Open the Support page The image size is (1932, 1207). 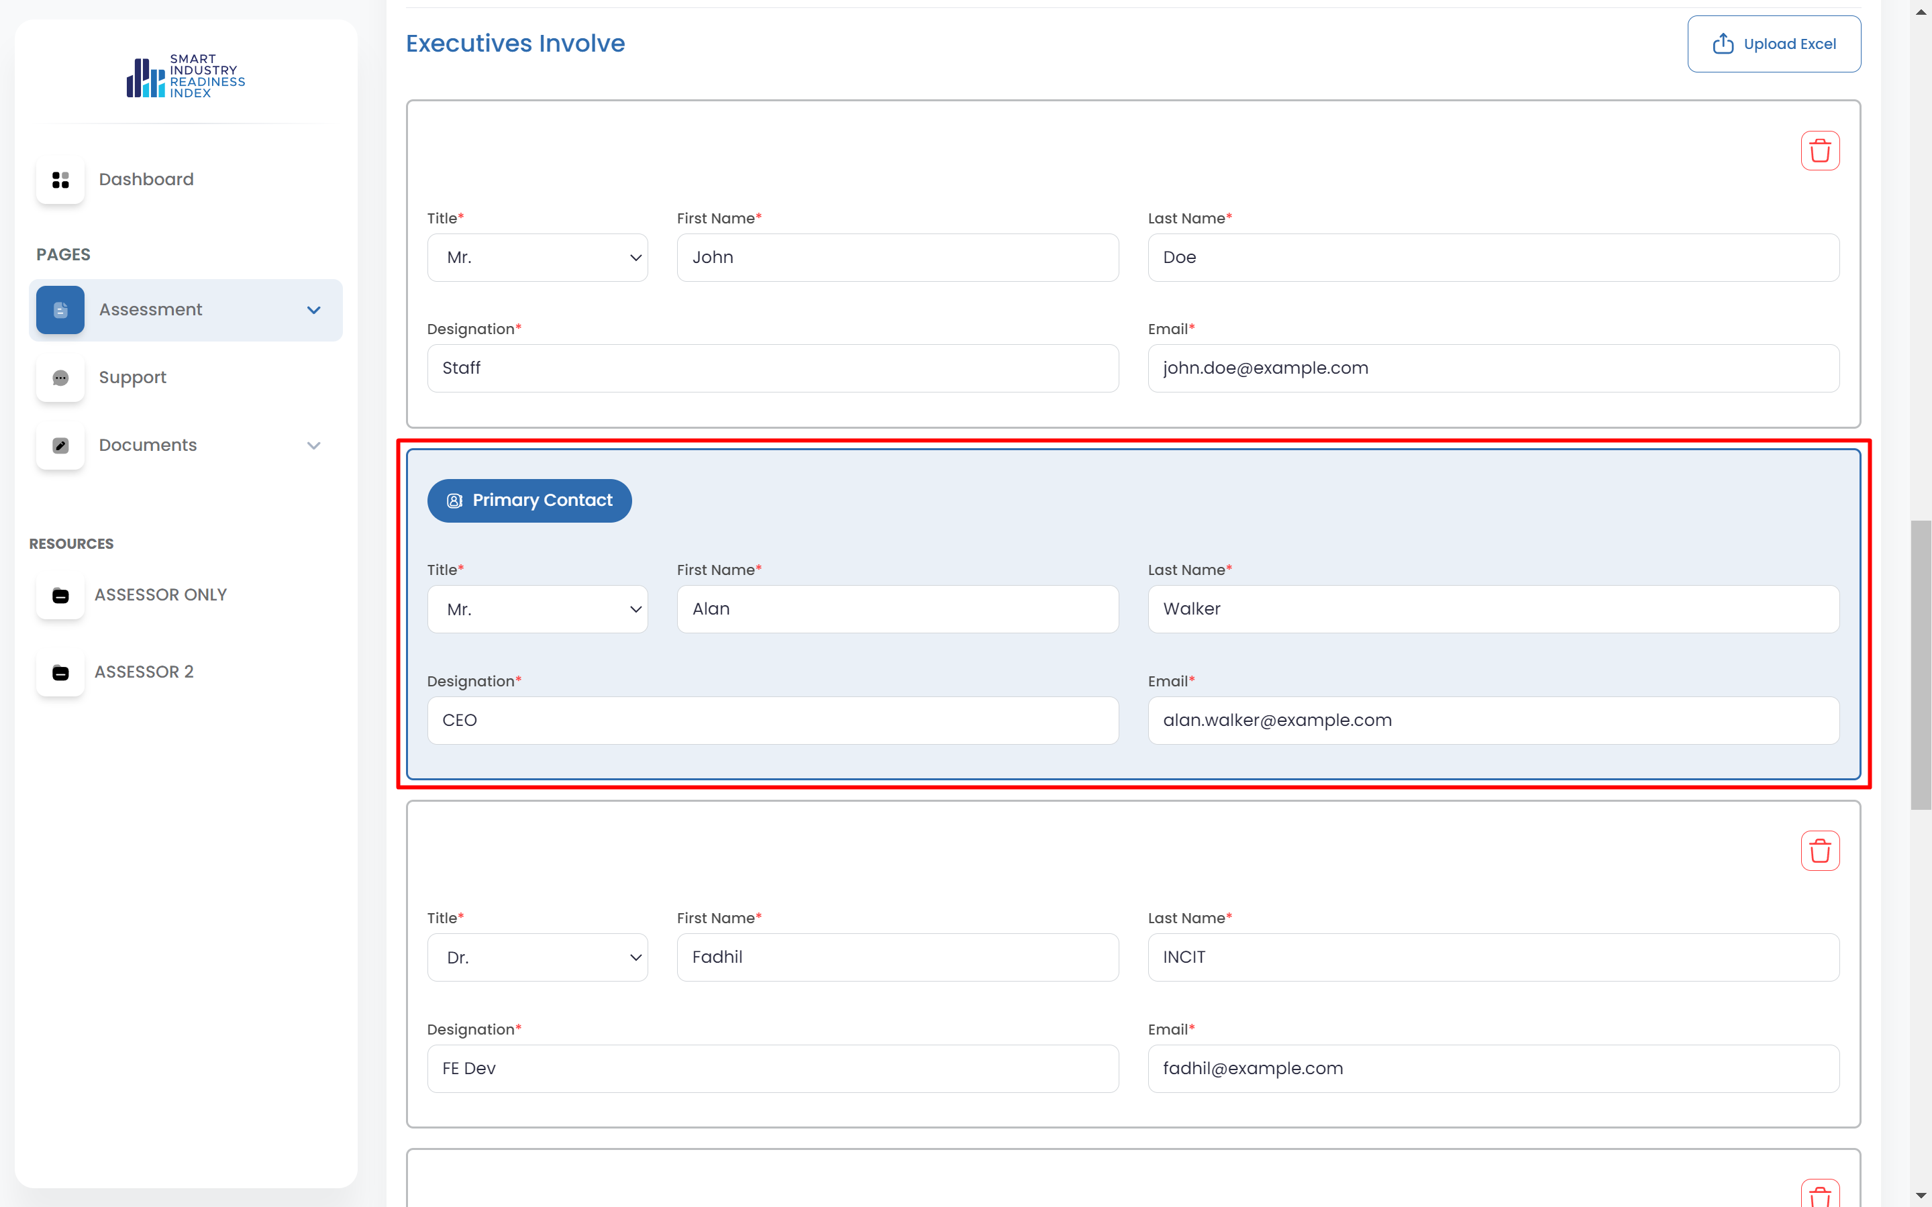(132, 378)
